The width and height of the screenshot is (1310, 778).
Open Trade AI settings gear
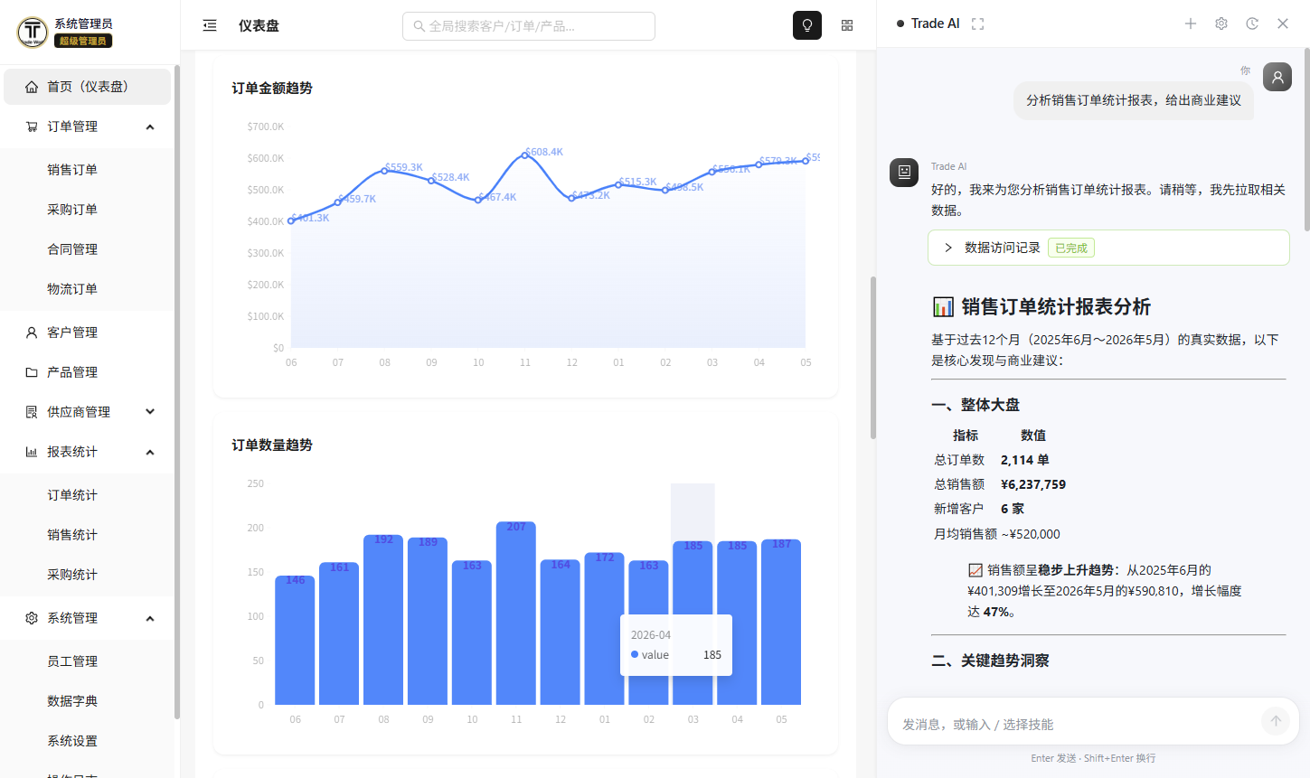1221,23
